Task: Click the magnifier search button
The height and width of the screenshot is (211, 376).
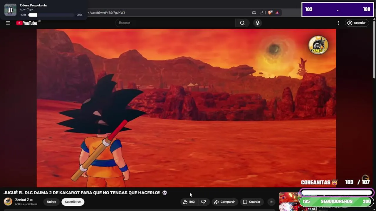Action: pyautogui.click(x=242, y=23)
